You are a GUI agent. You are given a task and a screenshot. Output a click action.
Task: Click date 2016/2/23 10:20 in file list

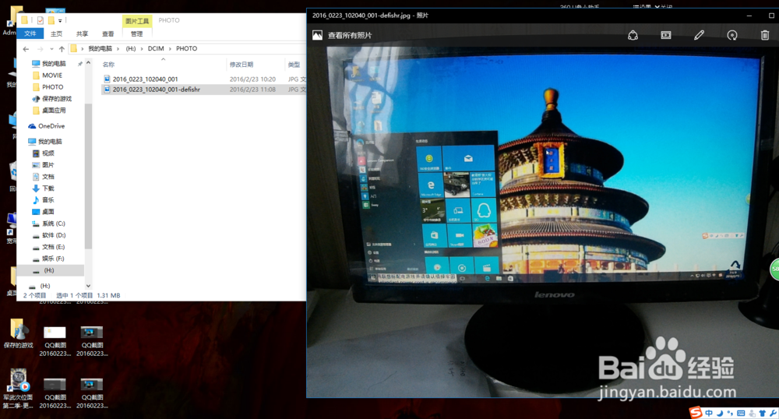(252, 79)
